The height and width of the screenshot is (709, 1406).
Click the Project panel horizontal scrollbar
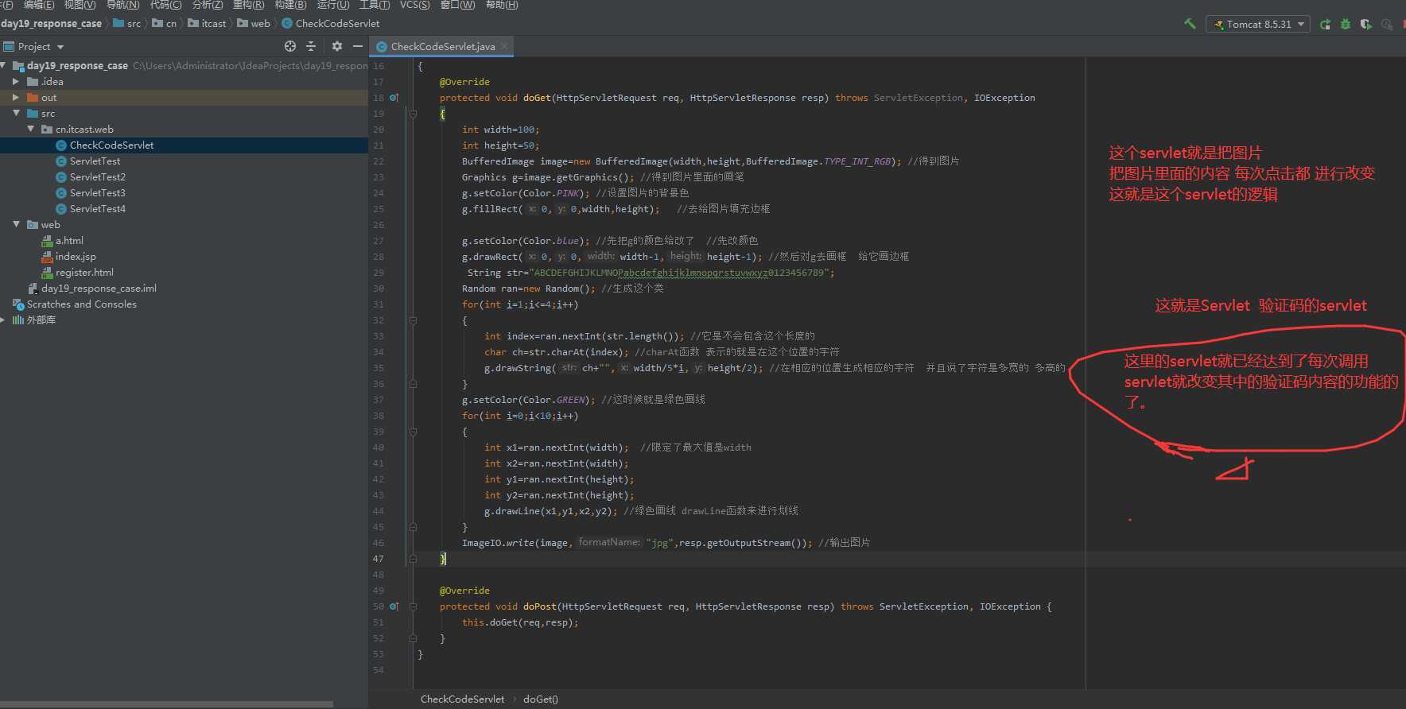pyautogui.click(x=167, y=704)
